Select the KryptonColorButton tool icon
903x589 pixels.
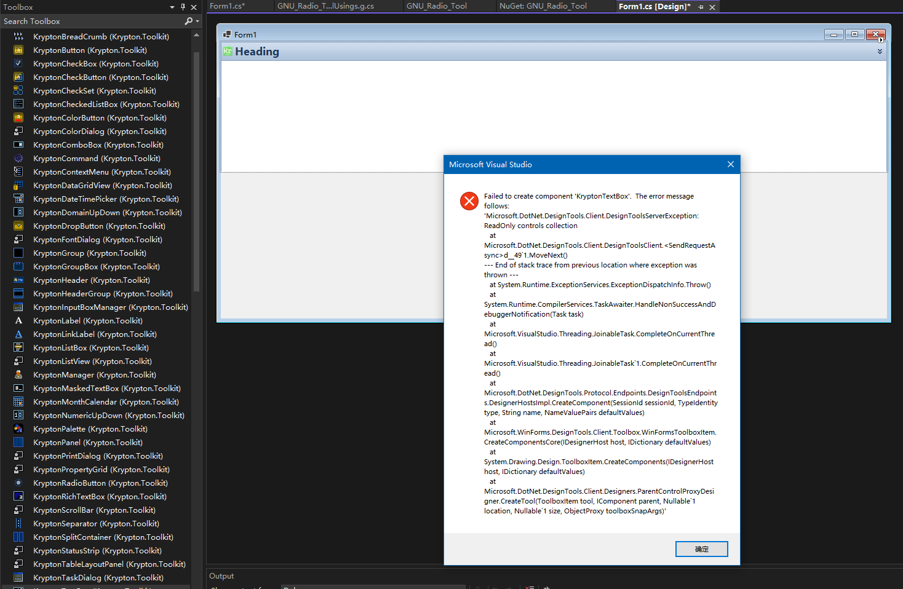pyautogui.click(x=17, y=117)
